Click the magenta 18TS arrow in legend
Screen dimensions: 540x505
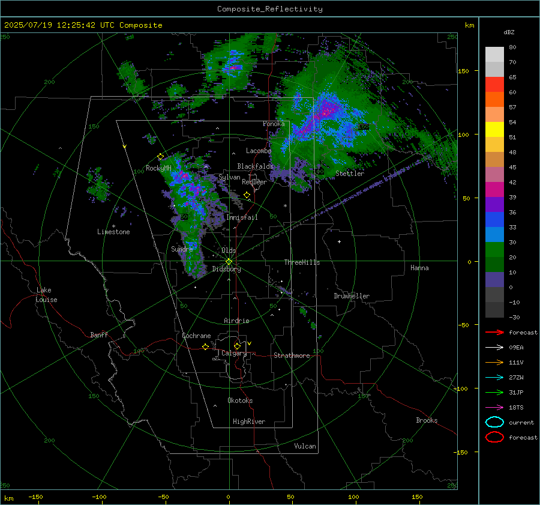(x=494, y=408)
